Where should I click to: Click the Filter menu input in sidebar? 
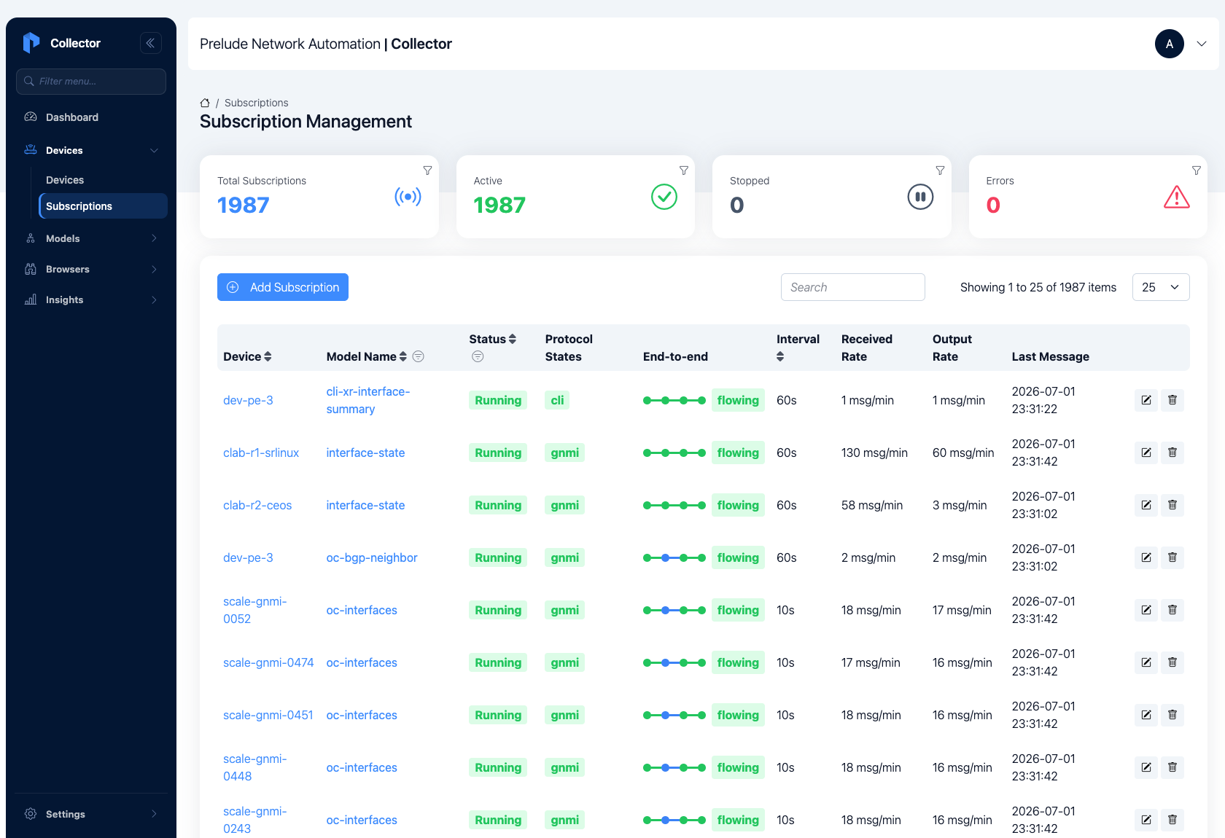(x=91, y=81)
